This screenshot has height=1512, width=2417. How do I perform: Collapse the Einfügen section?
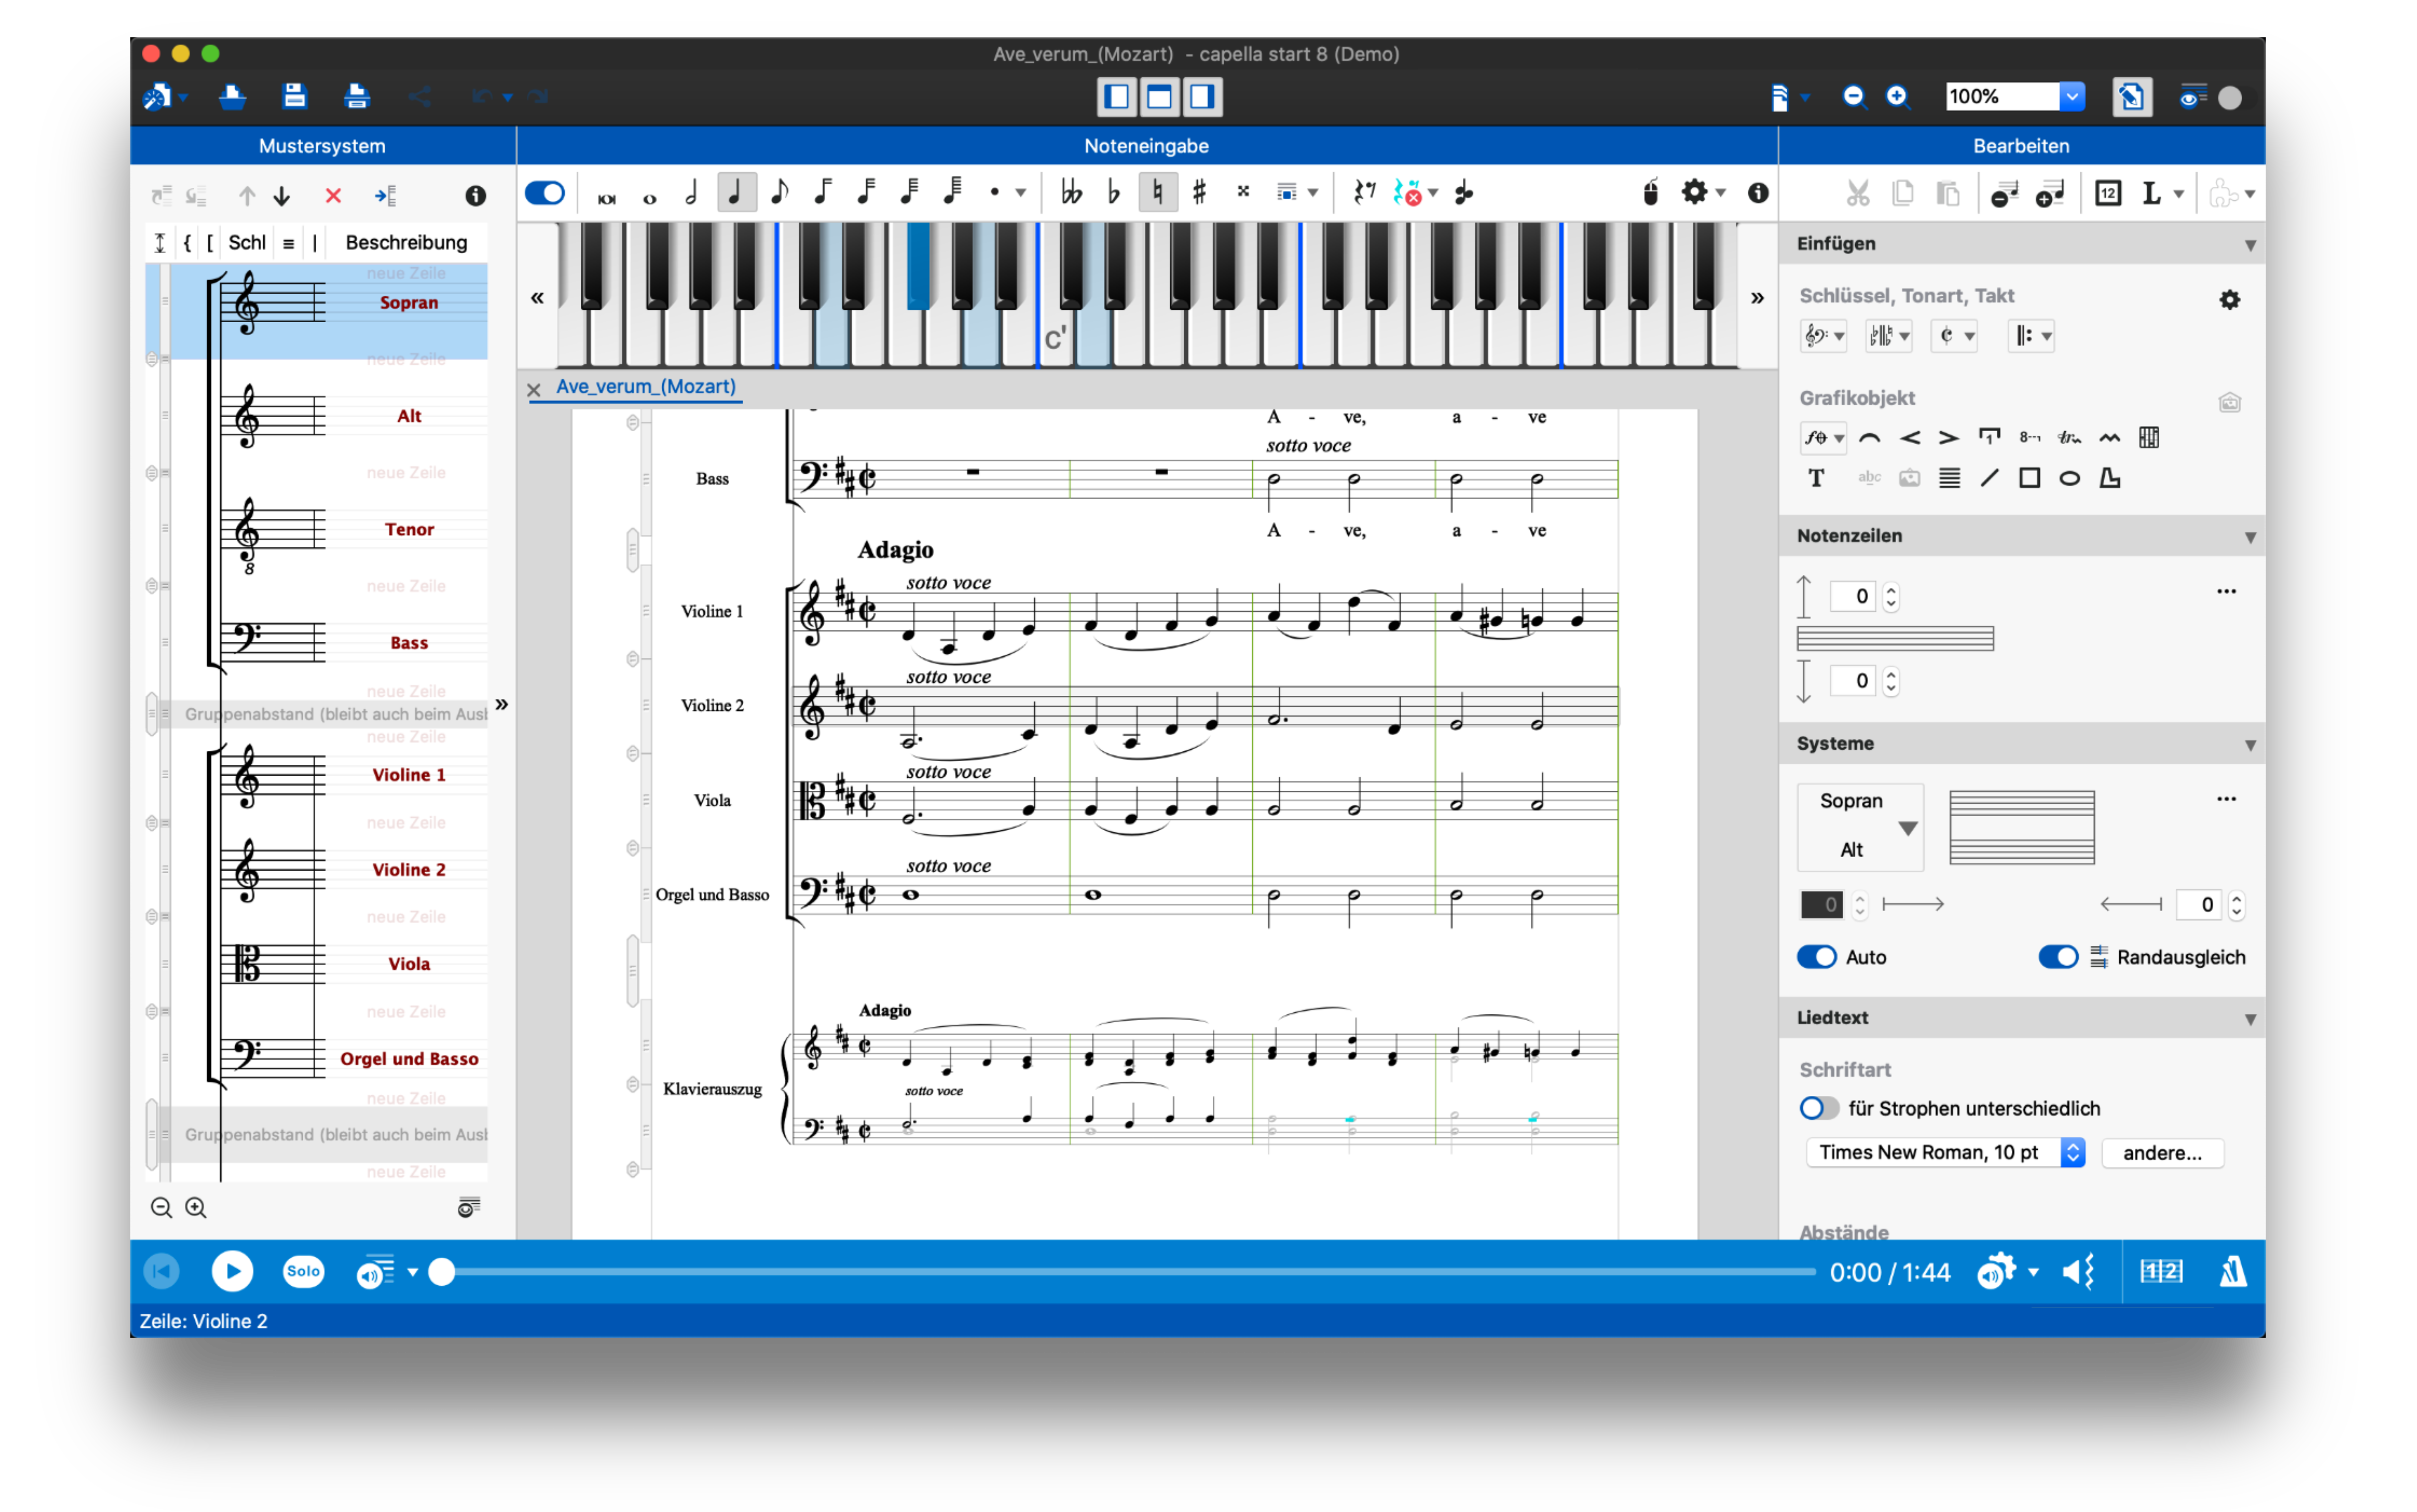point(2249,245)
